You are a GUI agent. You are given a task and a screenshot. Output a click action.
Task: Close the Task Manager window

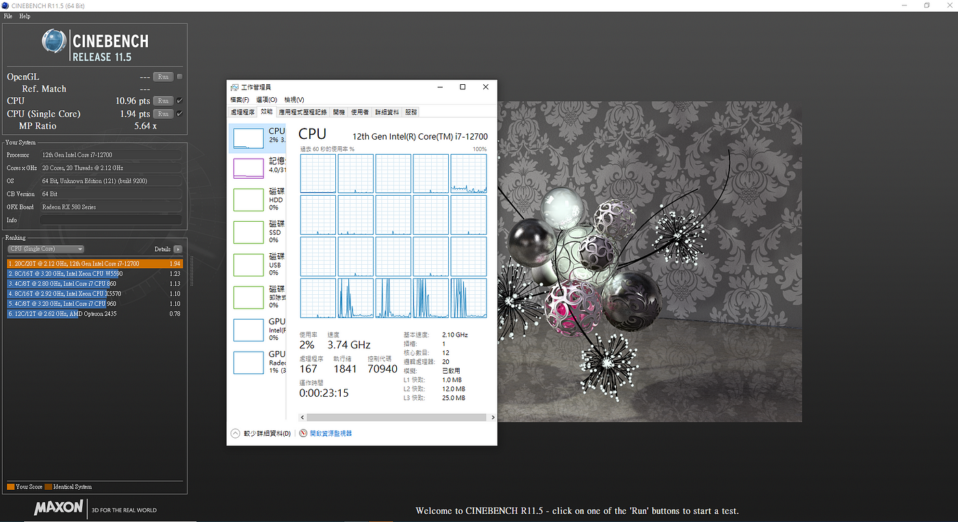click(x=485, y=87)
